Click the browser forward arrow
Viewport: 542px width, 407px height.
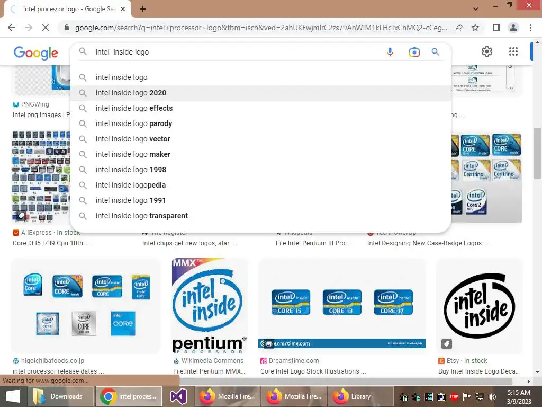point(29,28)
